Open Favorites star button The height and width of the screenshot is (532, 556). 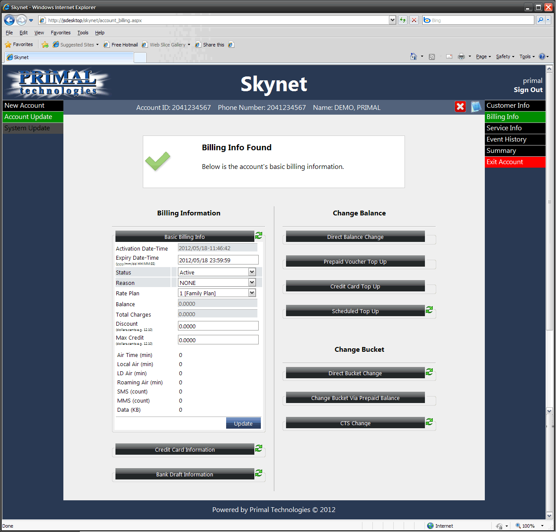(x=19, y=44)
